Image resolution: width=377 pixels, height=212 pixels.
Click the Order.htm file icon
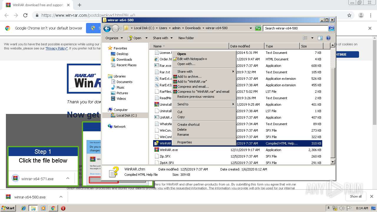(x=157, y=59)
